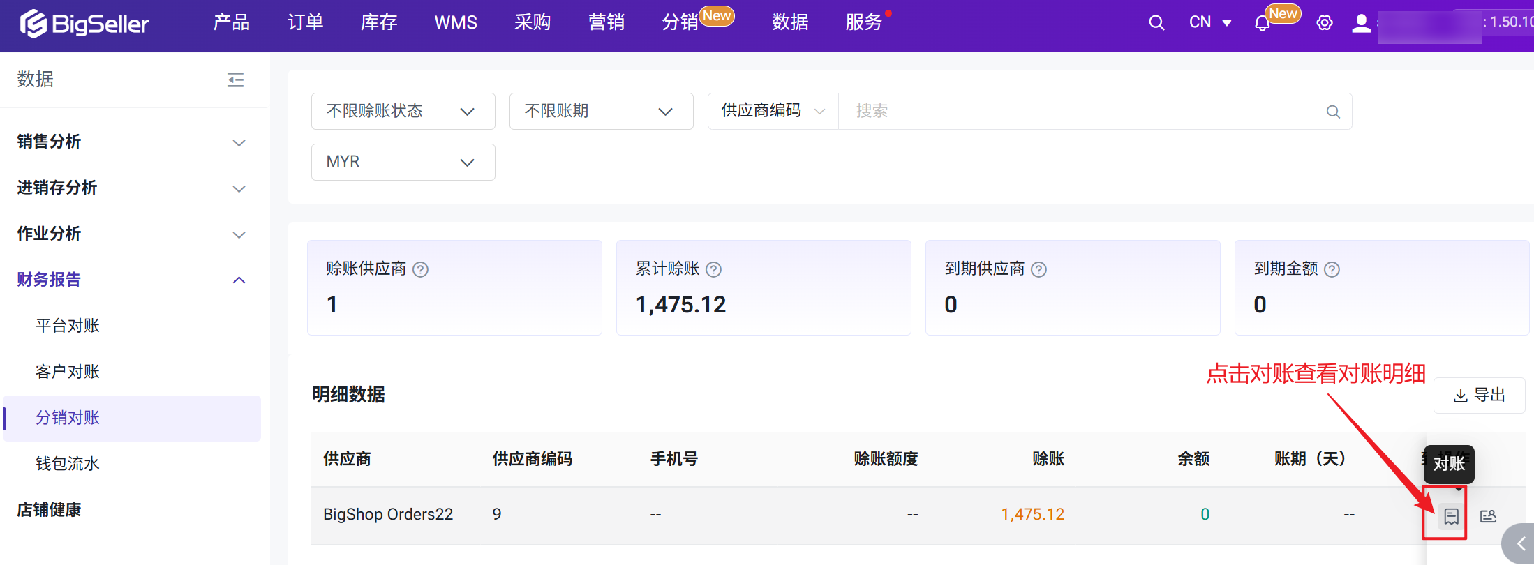The width and height of the screenshot is (1534, 565).
Task: Open the MYR currency dropdown
Action: (x=403, y=162)
